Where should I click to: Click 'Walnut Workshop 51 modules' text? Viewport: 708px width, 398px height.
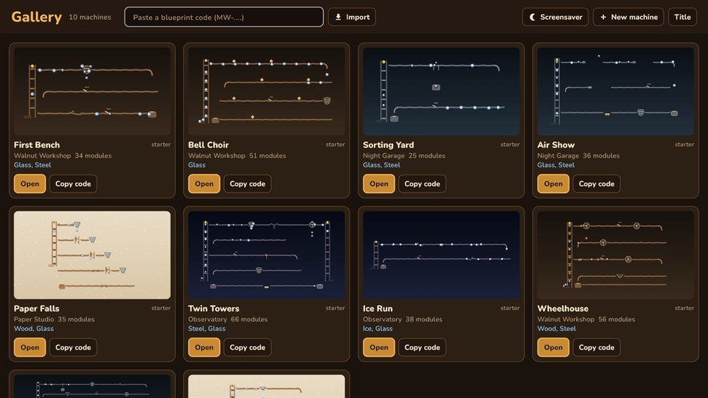(237, 156)
